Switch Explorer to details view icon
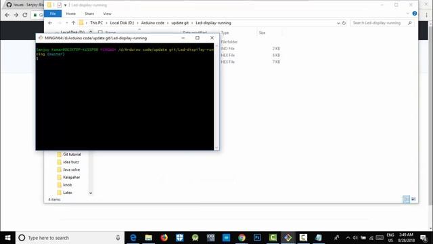The image size is (433, 244). pyautogui.click(x=406, y=199)
